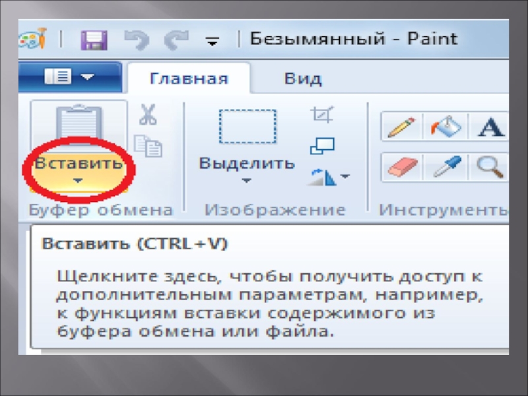Select the pink Eraser tool

(402, 168)
